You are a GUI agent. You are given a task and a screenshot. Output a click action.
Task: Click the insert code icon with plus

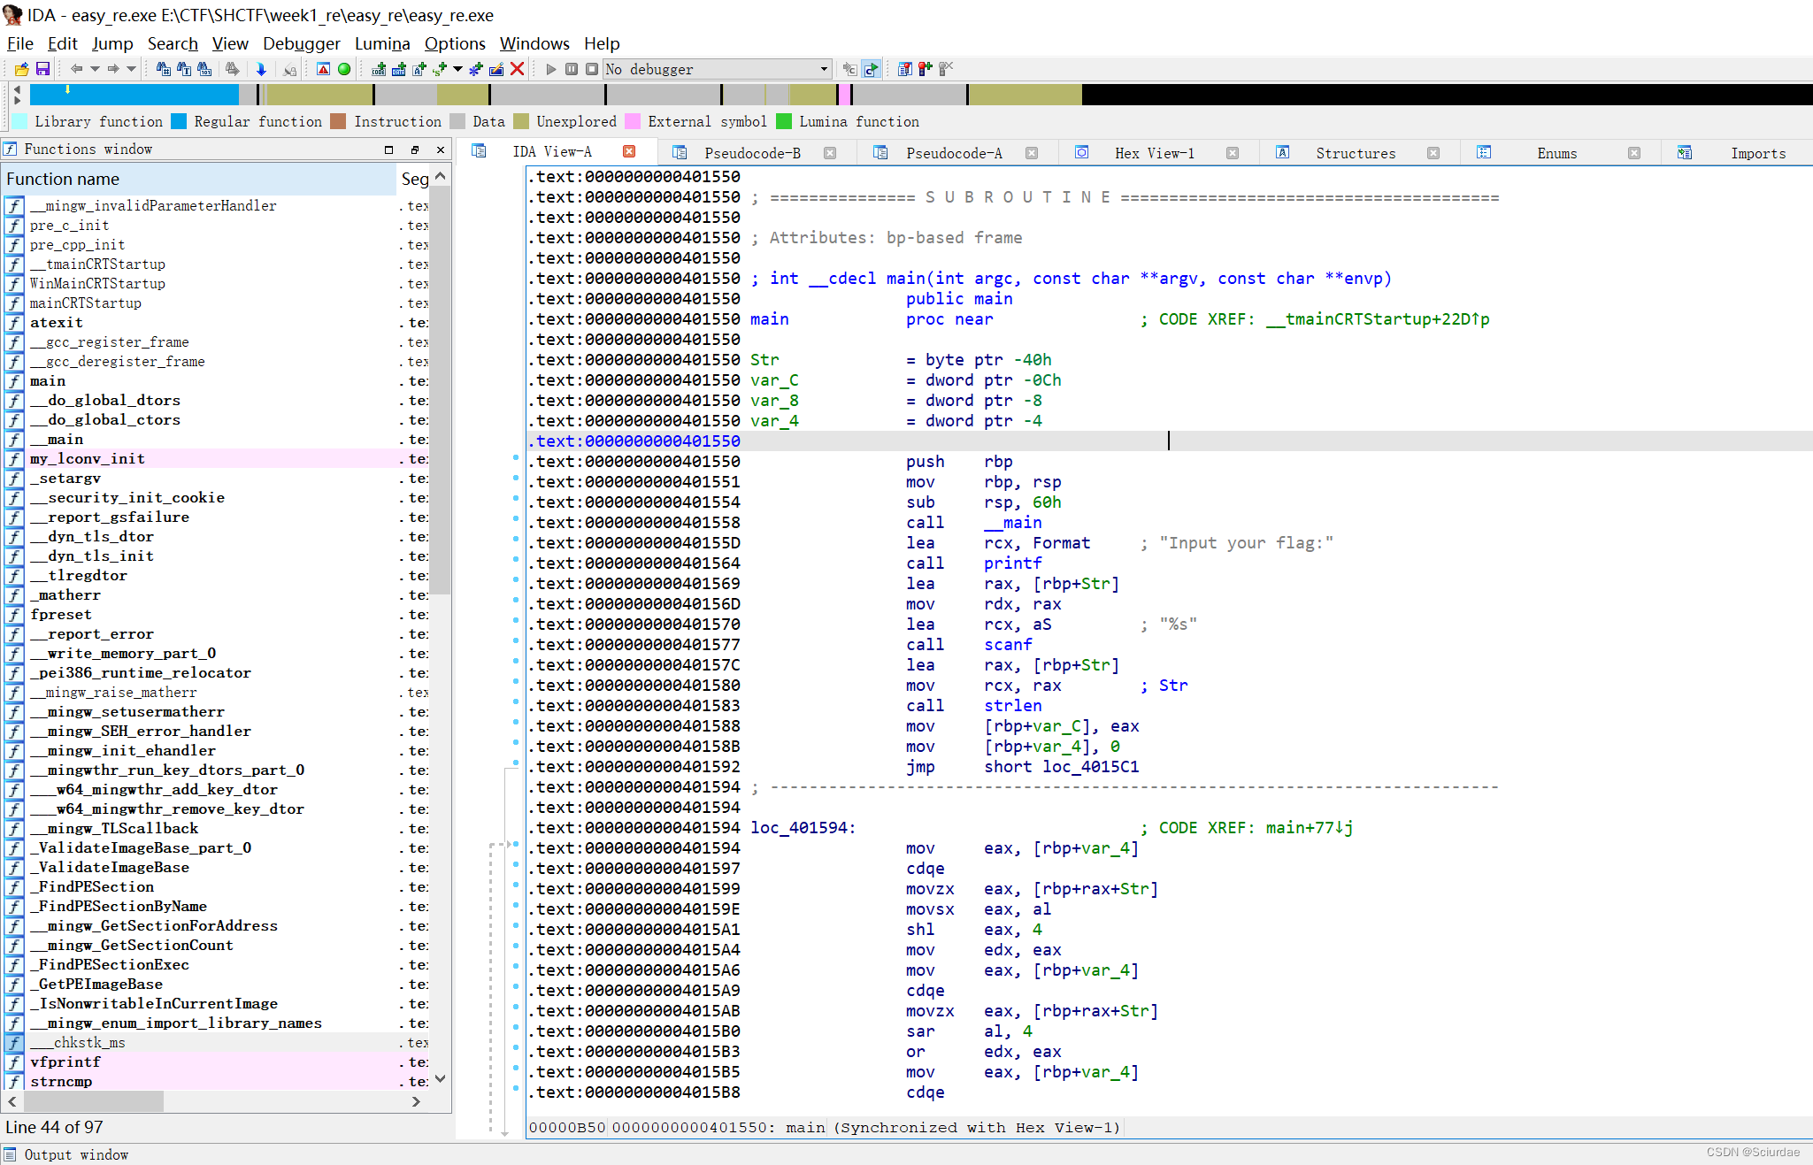tap(379, 69)
